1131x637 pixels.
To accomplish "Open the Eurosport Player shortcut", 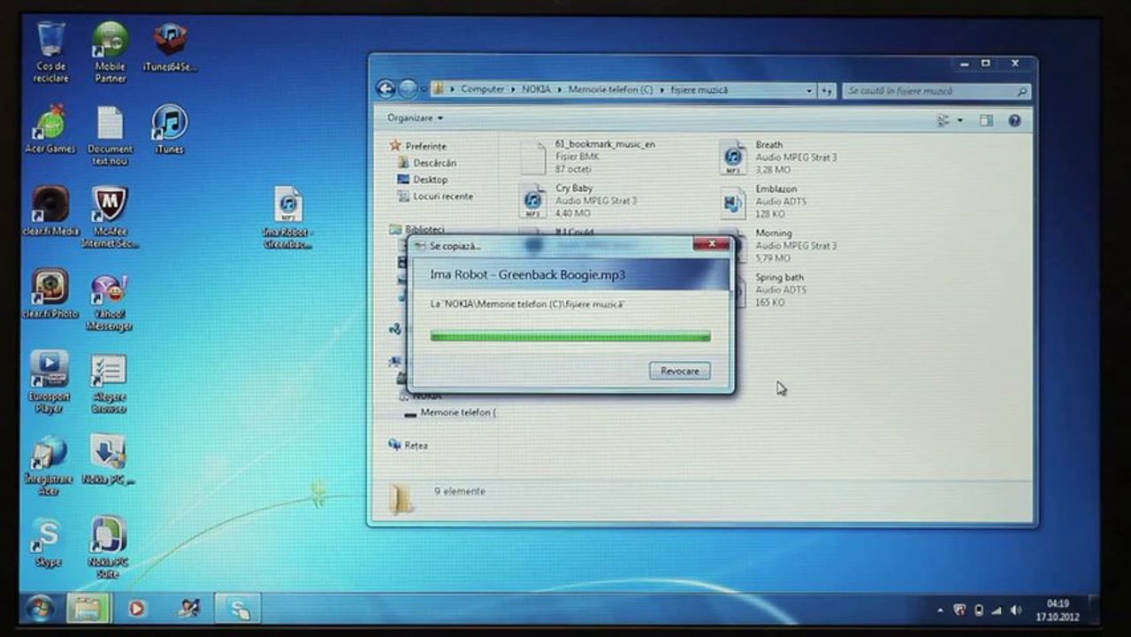I will tap(49, 381).
